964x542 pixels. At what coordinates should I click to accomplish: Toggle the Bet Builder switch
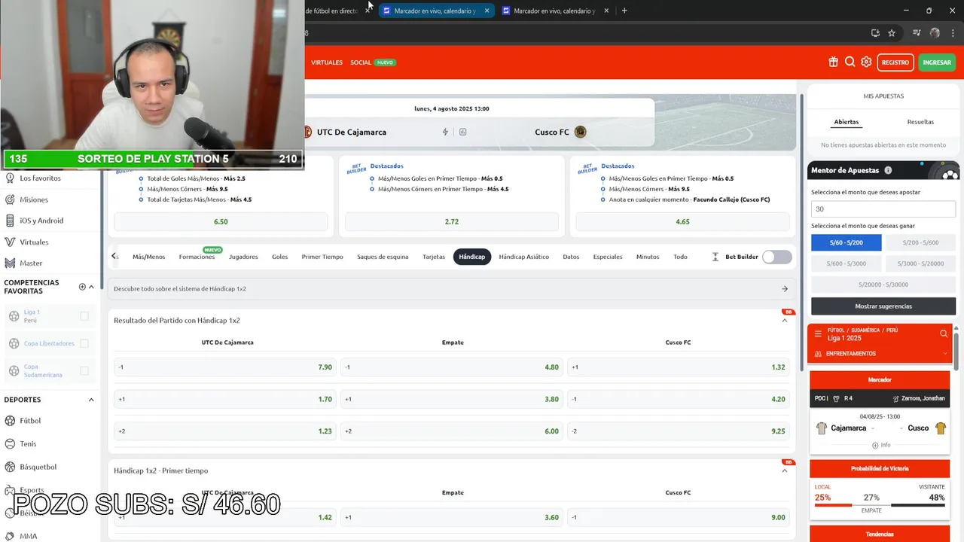777,257
